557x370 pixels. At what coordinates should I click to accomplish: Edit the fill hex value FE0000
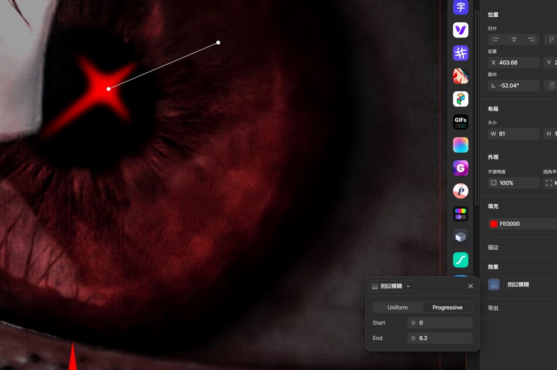pyautogui.click(x=510, y=224)
